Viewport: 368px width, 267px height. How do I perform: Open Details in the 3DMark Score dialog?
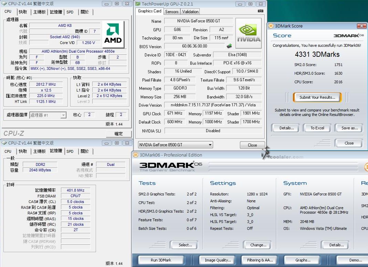pyautogui.click(x=286, y=128)
